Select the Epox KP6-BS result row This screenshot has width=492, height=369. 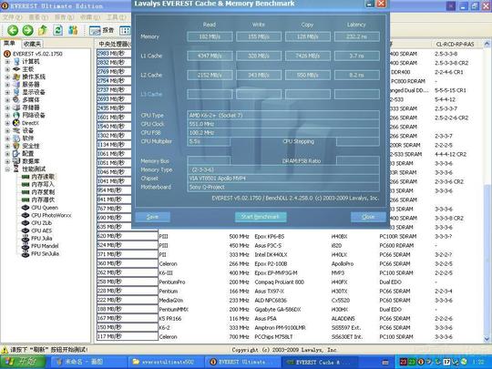(x=290, y=236)
